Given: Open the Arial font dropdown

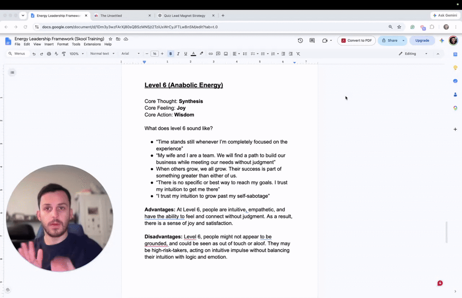Looking at the screenshot, I should coord(130,54).
